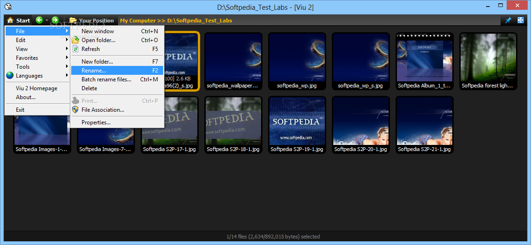The height and width of the screenshot is (245, 531).
Task: Click the pin icon in top-right toolbar
Action: 508,20
